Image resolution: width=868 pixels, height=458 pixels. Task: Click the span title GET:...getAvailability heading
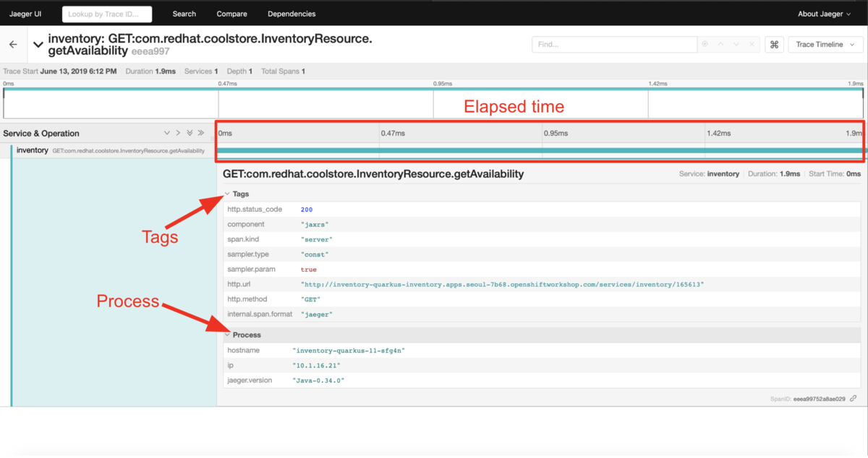point(373,174)
